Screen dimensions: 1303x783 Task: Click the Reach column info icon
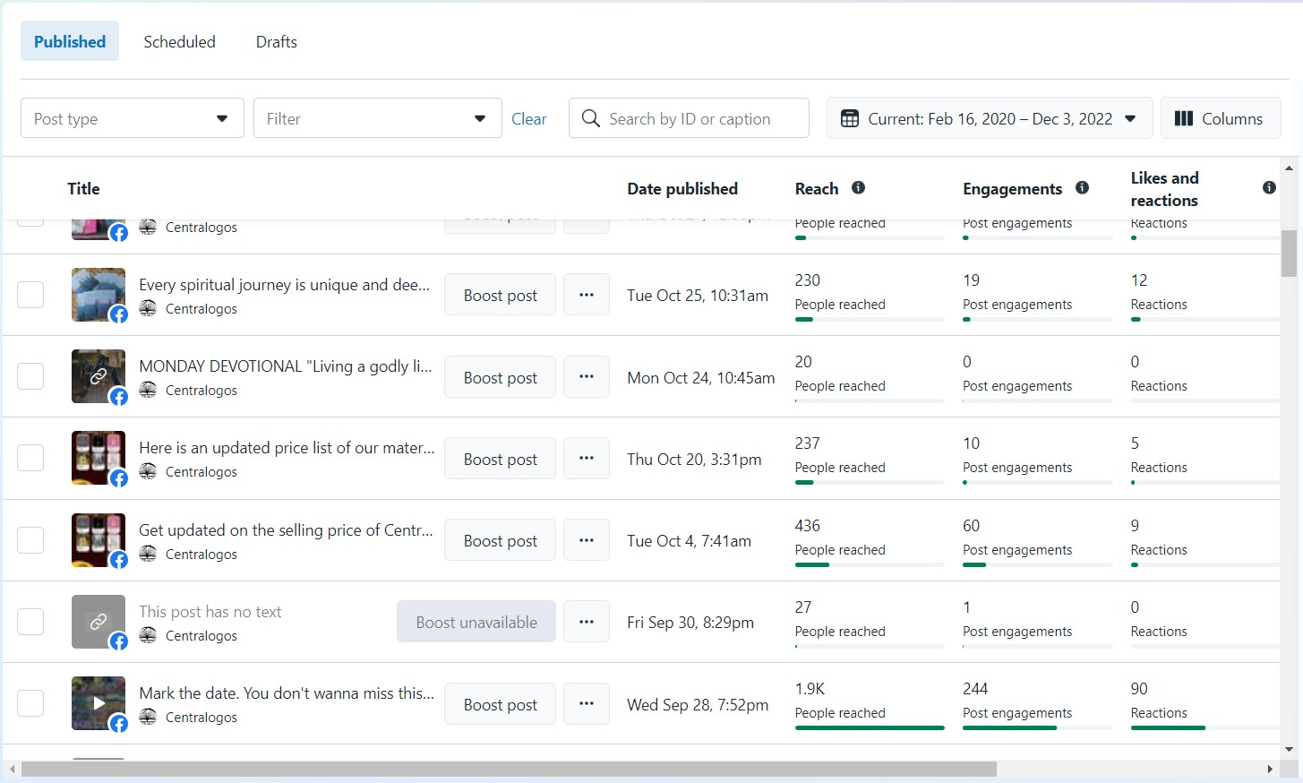click(858, 188)
